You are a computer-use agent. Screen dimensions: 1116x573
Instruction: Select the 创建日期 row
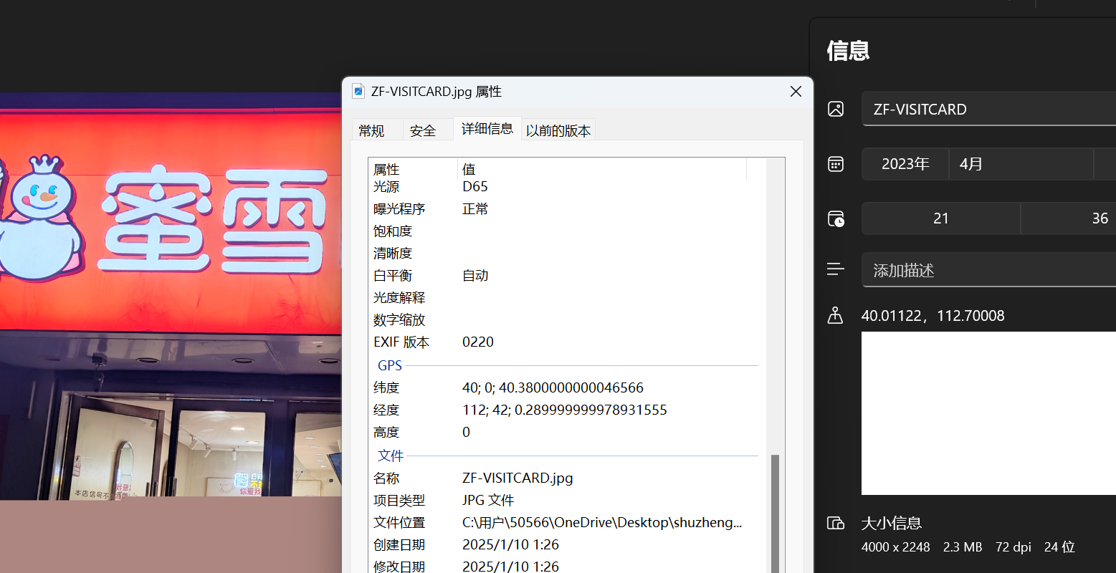click(x=566, y=544)
